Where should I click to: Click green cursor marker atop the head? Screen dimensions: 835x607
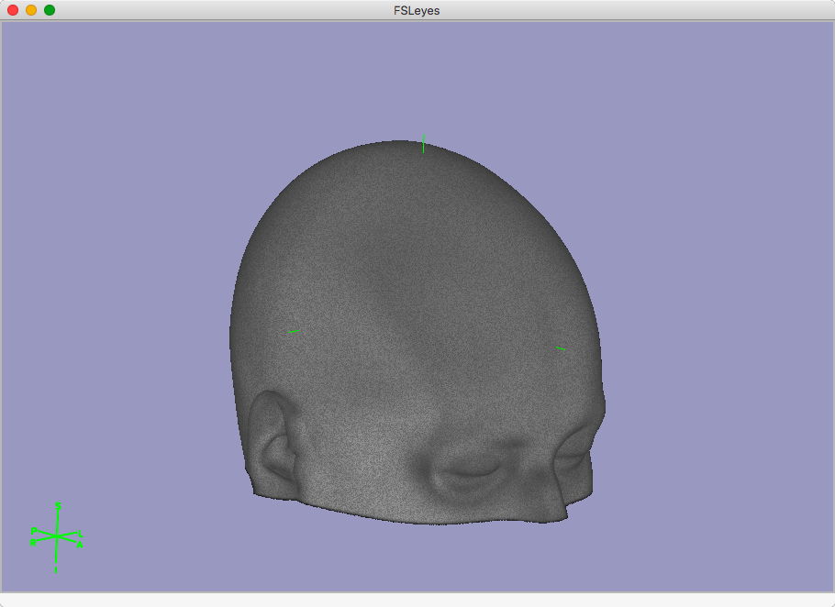click(423, 142)
